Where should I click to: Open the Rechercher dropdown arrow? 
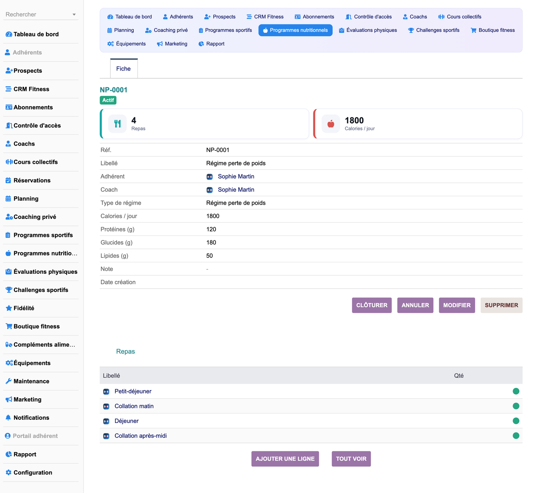[74, 14]
